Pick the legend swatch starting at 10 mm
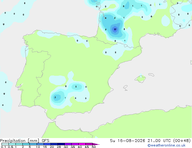Screen dimensions: 192x148 [x=40, y=144]
